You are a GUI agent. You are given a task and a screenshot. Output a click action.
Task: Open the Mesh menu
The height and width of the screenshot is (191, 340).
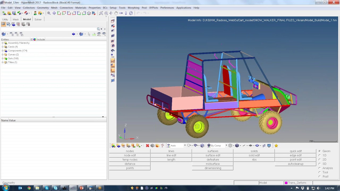click(54, 8)
